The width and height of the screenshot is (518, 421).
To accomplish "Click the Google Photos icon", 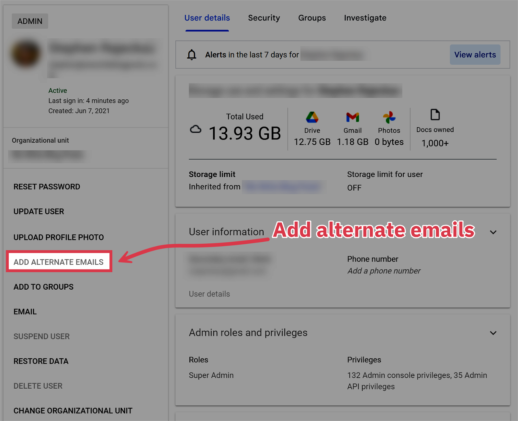I will (389, 117).
